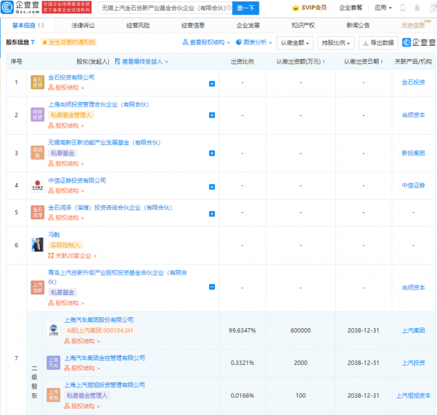
Task: Click the 上海汽车集团股份 logo icon
Action: (53, 330)
